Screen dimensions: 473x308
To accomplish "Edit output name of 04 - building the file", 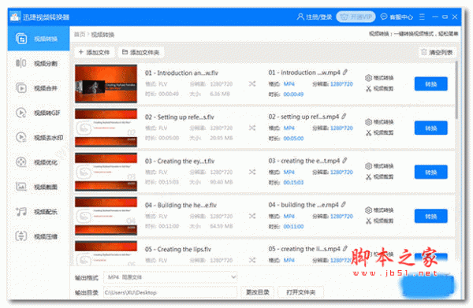I will (343, 204).
